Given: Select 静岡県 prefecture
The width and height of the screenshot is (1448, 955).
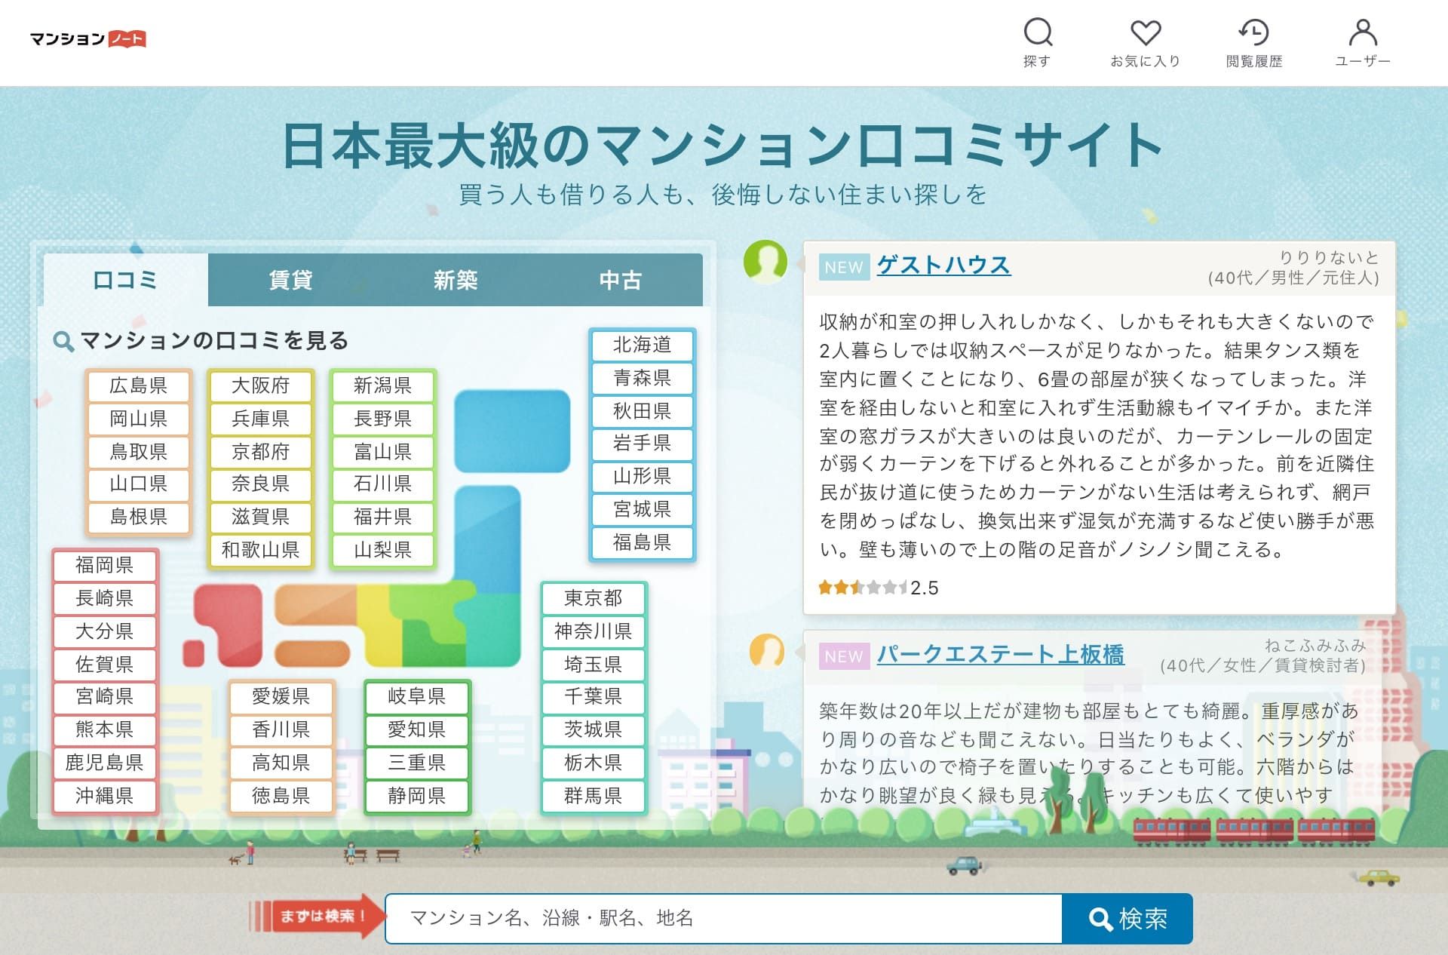Looking at the screenshot, I should 417,796.
